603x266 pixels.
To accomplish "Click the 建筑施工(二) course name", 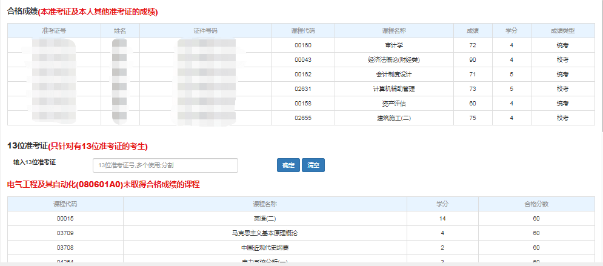I will 393,118.
